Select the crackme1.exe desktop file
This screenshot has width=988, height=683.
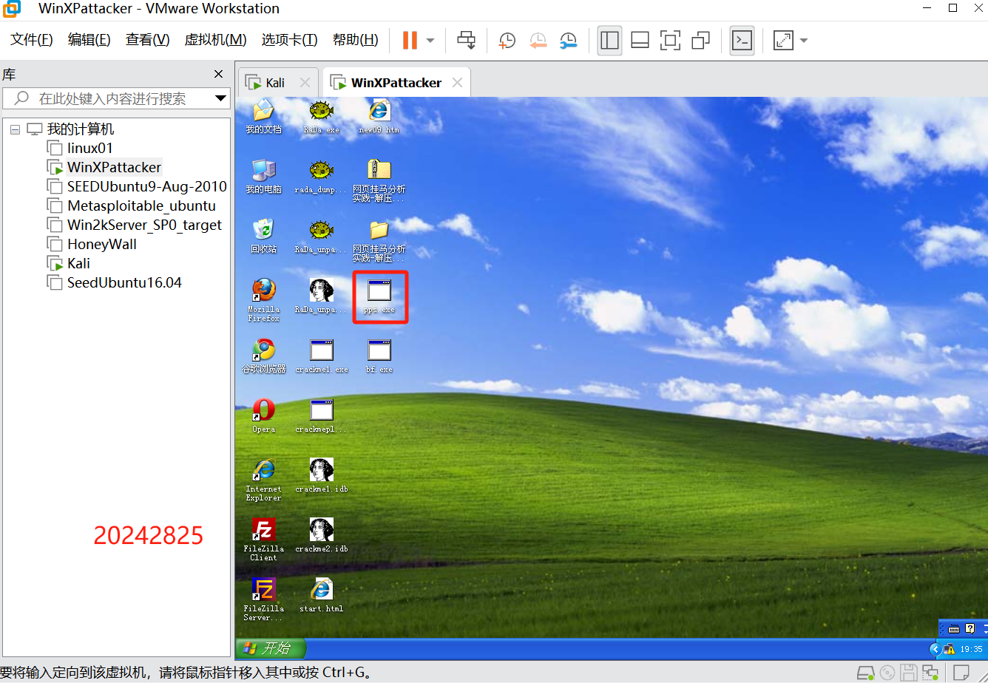322,356
